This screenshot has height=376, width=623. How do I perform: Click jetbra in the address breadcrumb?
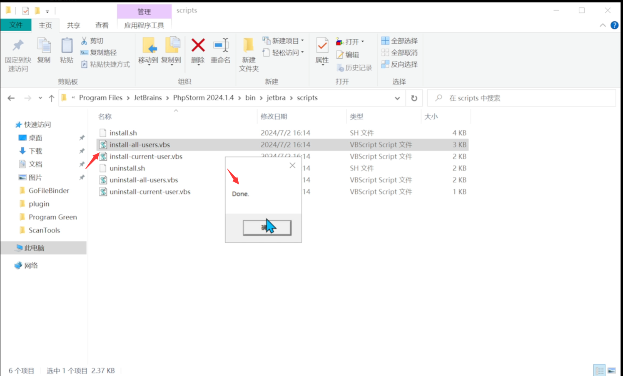(x=276, y=98)
